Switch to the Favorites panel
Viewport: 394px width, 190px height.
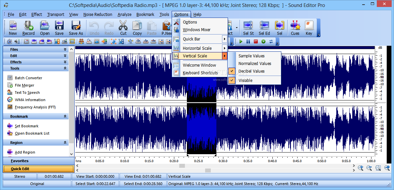coord(38,161)
